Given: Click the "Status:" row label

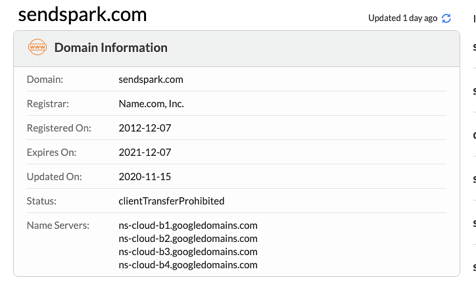Looking at the screenshot, I should pyautogui.click(x=42, y=201).
